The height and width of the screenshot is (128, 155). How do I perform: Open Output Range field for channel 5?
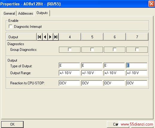tap(92, 73)
